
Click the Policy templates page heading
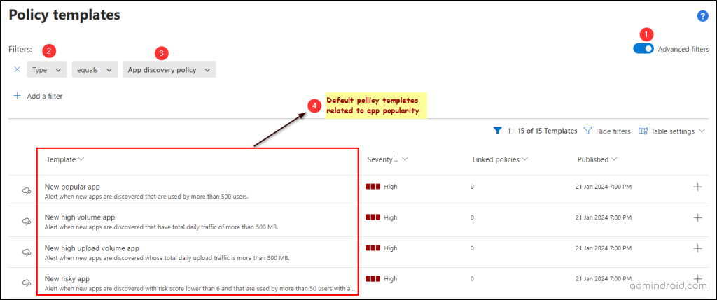pos(64,15)
